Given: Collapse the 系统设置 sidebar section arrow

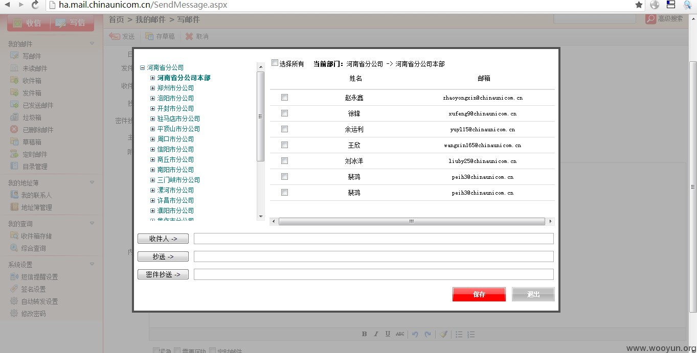Looking at the screenshot, I should (92, 265).
